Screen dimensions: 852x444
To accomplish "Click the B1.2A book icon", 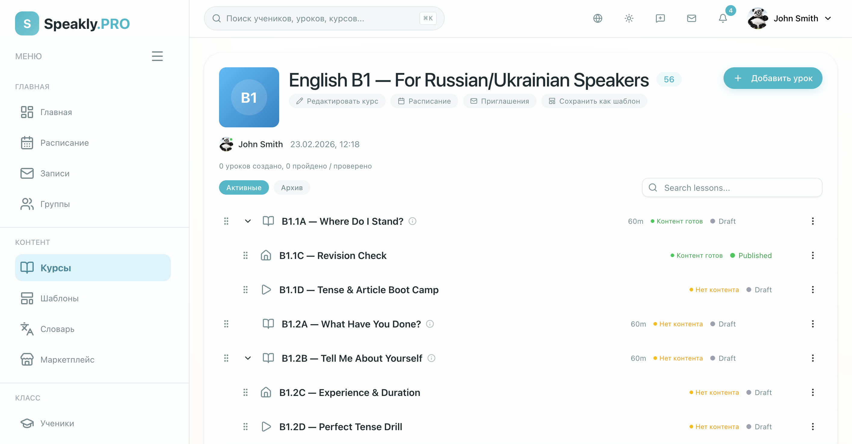I will (x=268, y=324).
